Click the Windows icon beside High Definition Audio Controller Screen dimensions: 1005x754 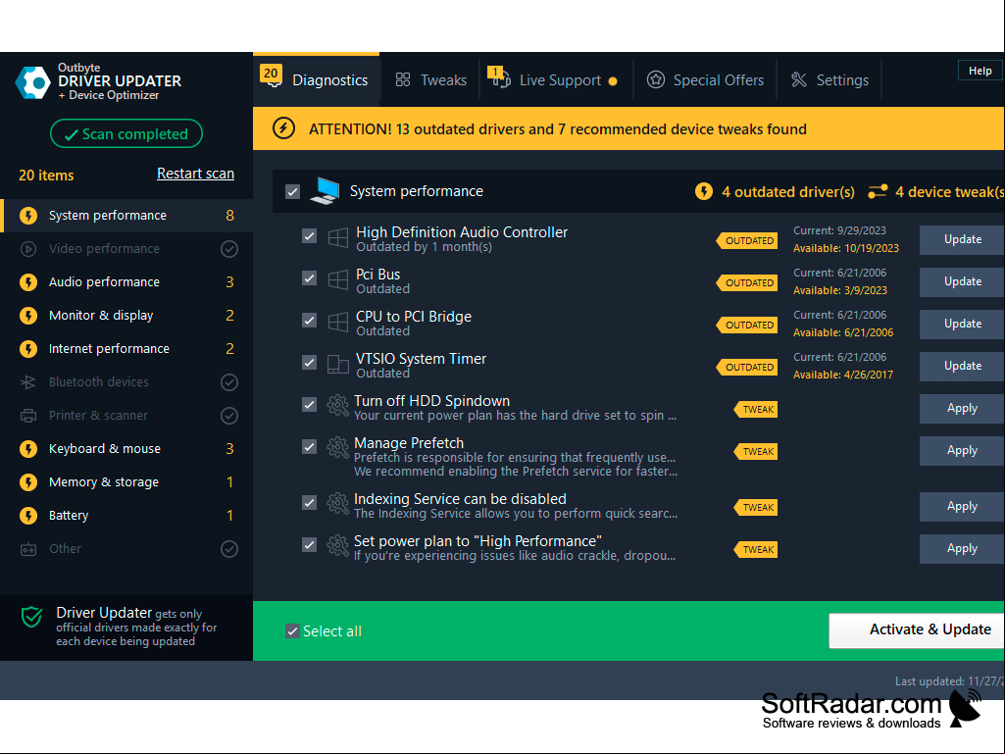point(337,238)
